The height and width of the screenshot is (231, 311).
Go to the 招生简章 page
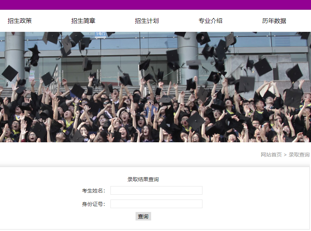click(83, 21)
